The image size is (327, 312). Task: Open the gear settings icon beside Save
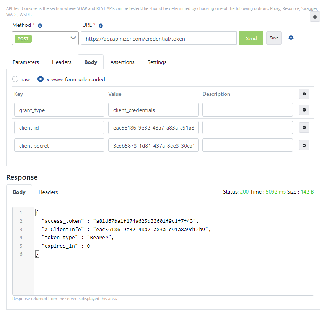coord(291,38)
